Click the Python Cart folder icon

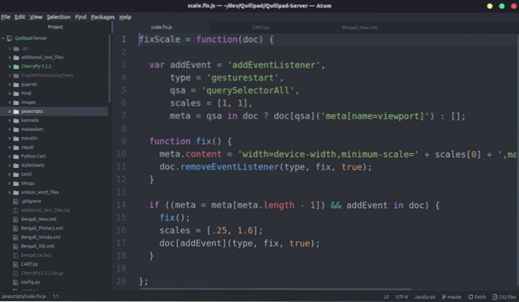(x=16, y=156)
